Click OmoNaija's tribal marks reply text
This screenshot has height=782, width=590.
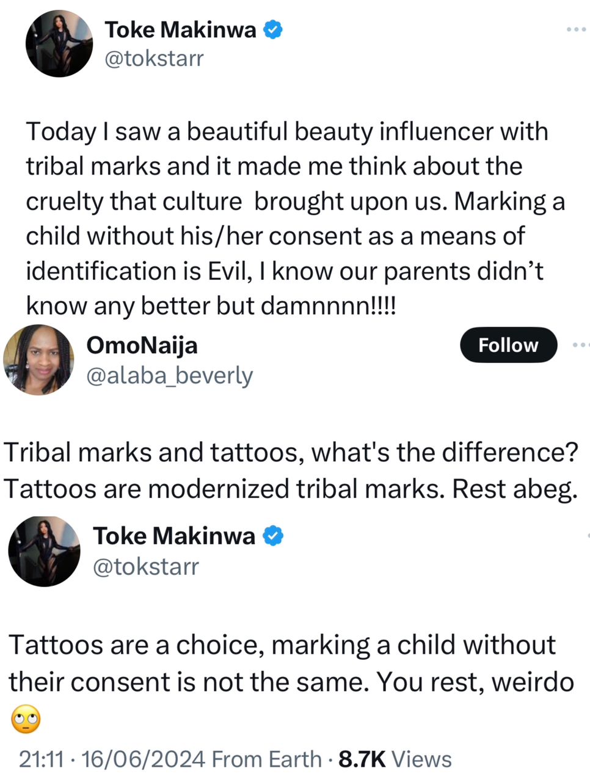[290, 470]
